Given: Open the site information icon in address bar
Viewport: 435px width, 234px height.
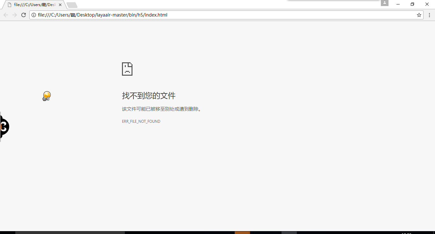Looking at the screenshot, I should 34,15.
